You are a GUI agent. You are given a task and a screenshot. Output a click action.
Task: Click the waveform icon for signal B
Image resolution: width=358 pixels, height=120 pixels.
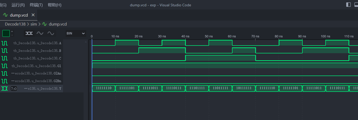pos(4,51)
